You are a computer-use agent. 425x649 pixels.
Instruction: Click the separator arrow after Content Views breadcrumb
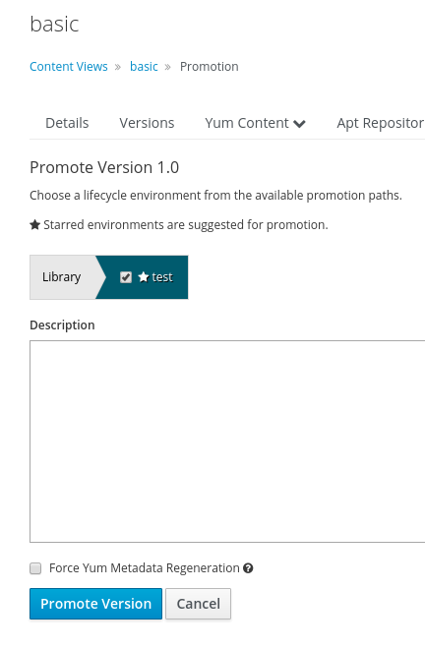[x=118, y=67]
